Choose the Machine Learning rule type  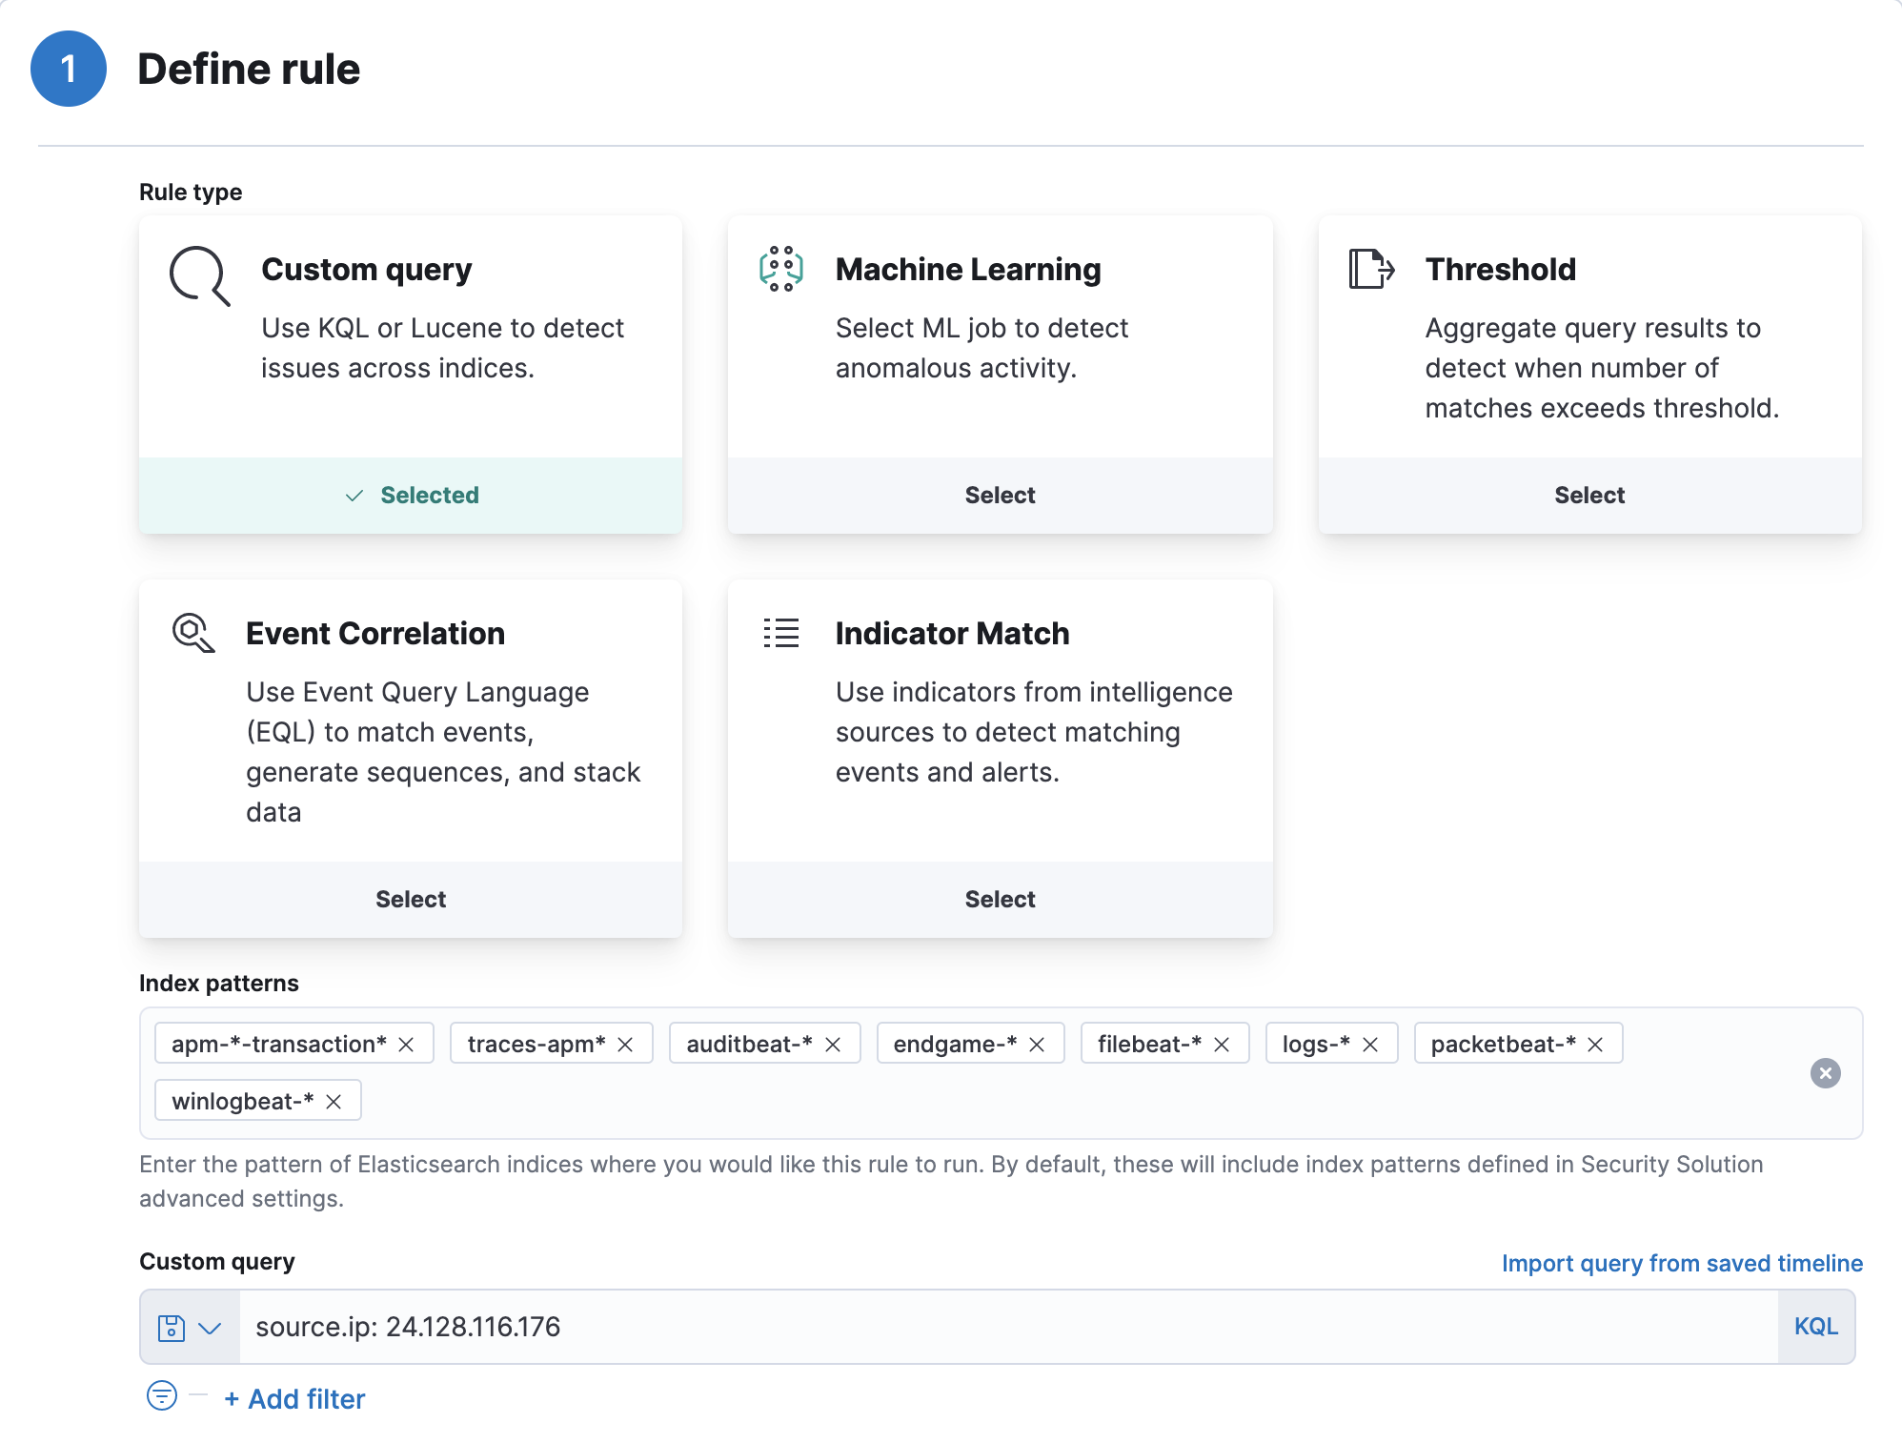(x=1000, y=496)
